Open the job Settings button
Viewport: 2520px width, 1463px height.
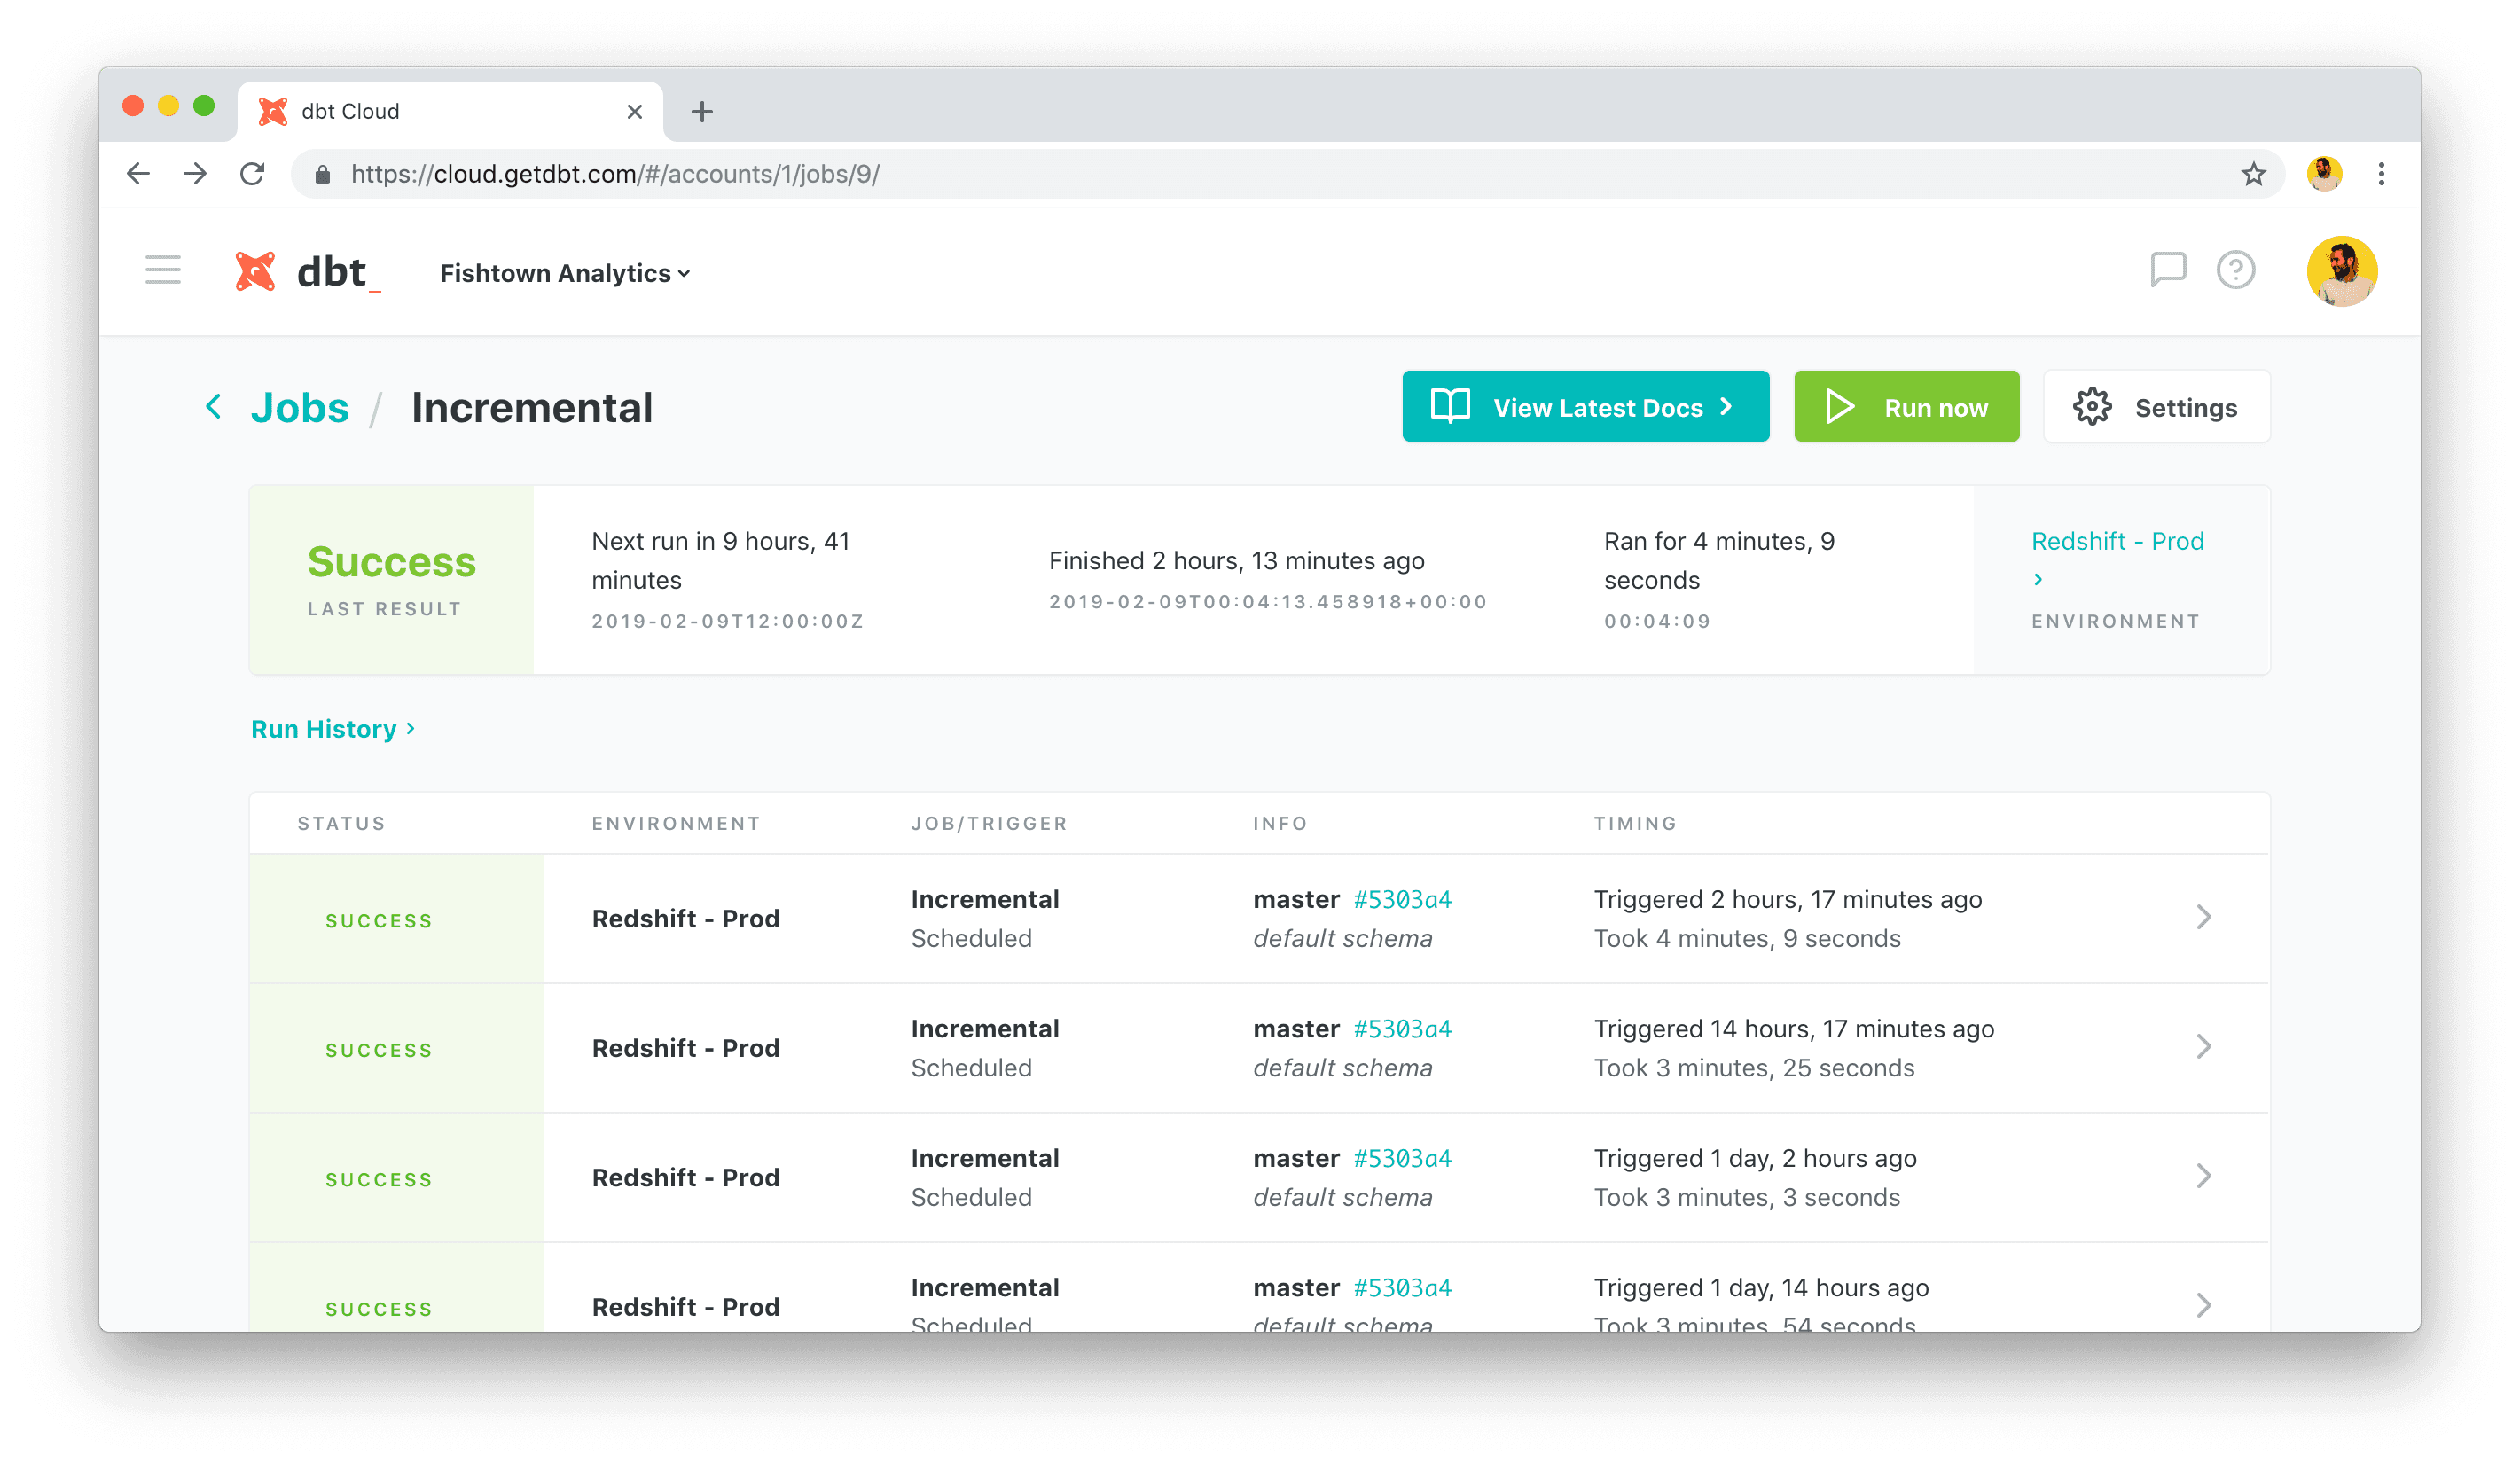point(2156,407)
